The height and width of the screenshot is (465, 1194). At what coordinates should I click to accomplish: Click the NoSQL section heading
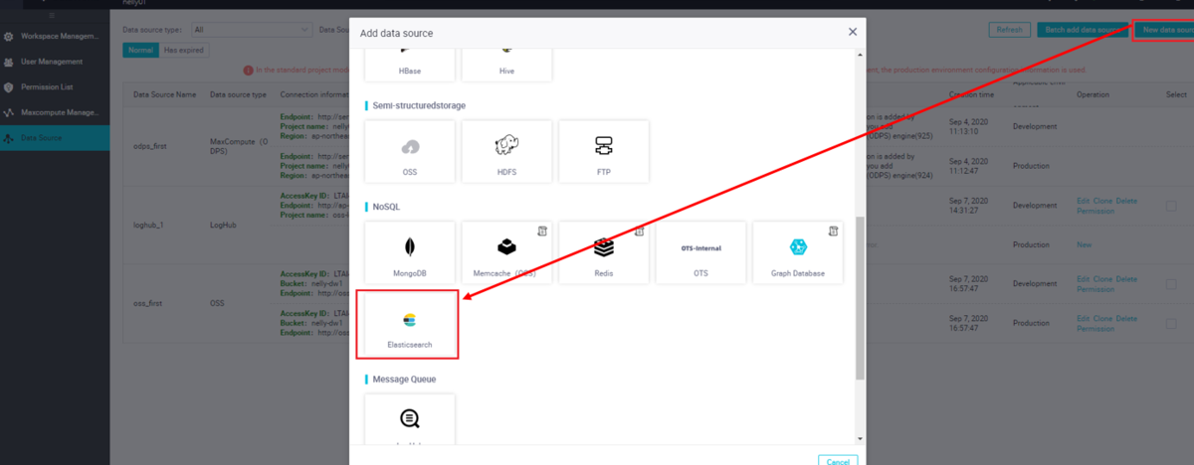386,206
